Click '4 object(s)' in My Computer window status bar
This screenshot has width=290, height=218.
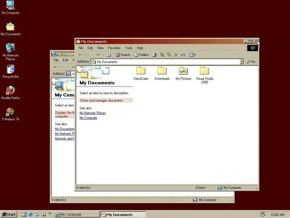click(x=59, y=200)
